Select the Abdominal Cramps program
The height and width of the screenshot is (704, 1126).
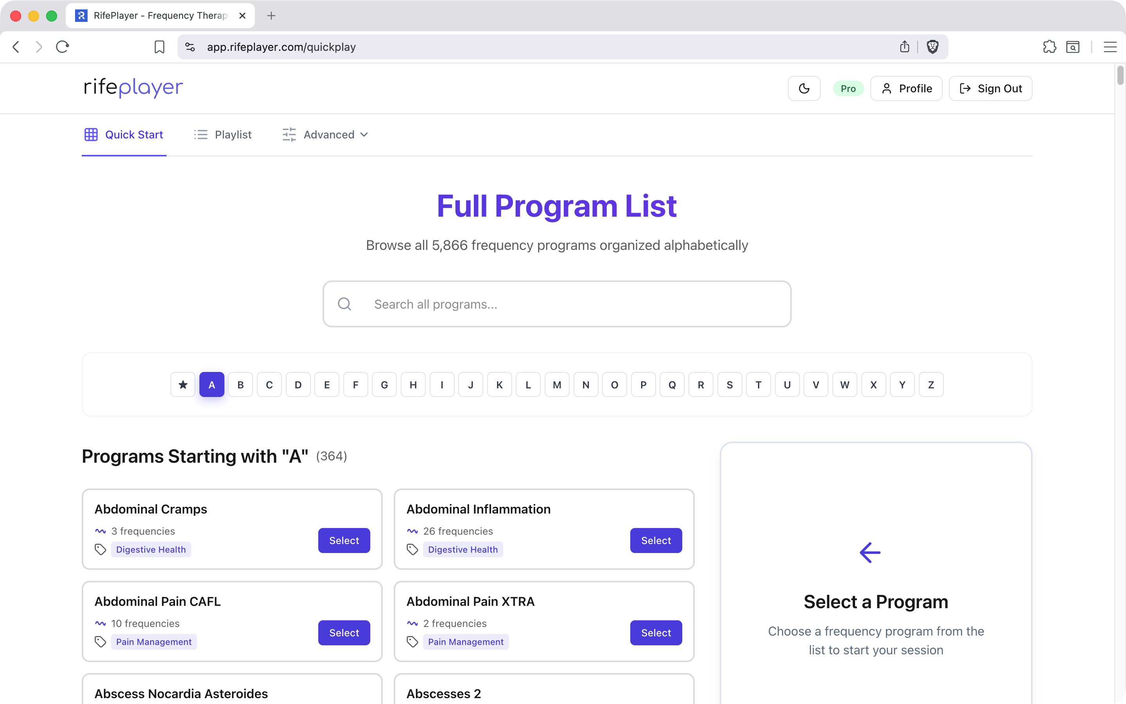point(344,541)
